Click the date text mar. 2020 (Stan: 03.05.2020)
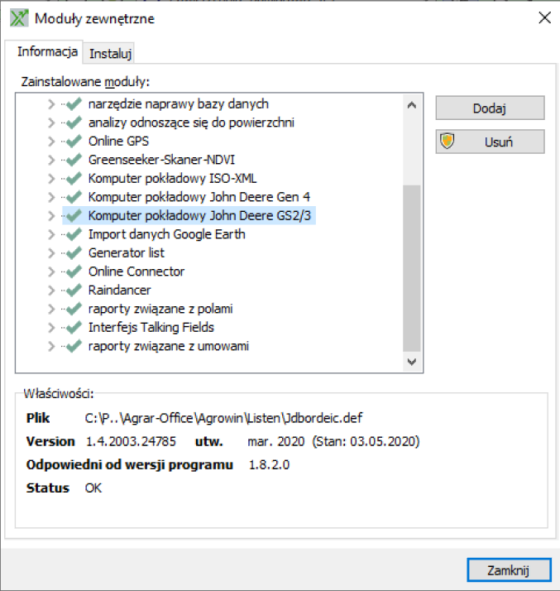The image size is (560, 591). [x=333, y=441]
